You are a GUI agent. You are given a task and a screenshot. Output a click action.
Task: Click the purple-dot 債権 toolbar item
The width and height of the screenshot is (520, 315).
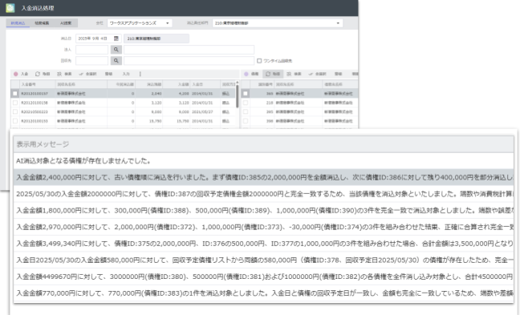coord(251,74)
